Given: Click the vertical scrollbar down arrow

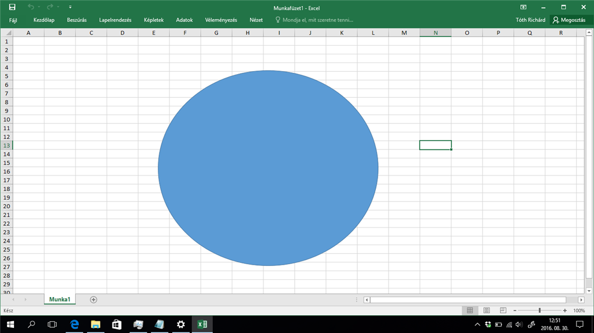Looking at the screenshot, I should (x=589, y=291).
